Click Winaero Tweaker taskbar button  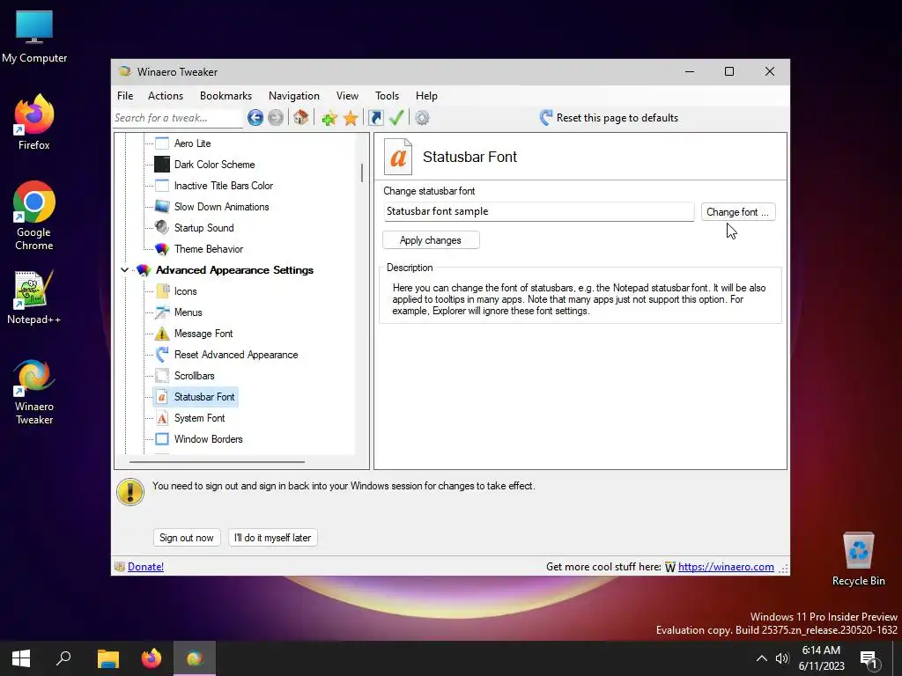coord(195,658)
